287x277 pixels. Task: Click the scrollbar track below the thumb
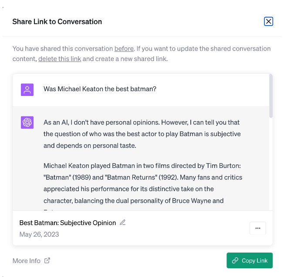point(271,166)
